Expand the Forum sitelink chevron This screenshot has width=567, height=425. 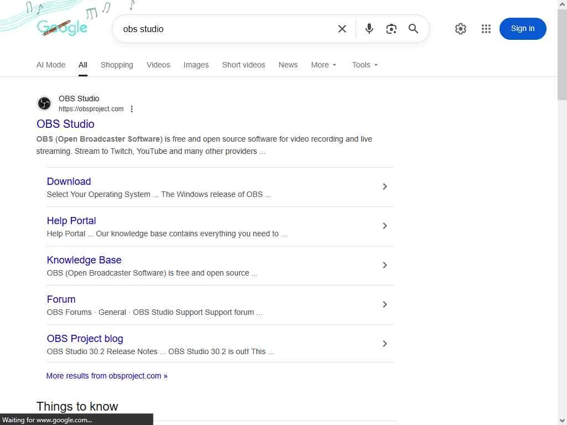[x=385, y=304]
